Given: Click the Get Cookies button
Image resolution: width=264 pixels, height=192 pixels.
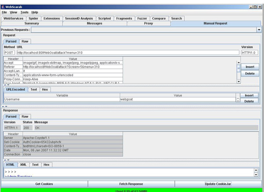Looking at the screenshot, I should (x=44, y=184).
